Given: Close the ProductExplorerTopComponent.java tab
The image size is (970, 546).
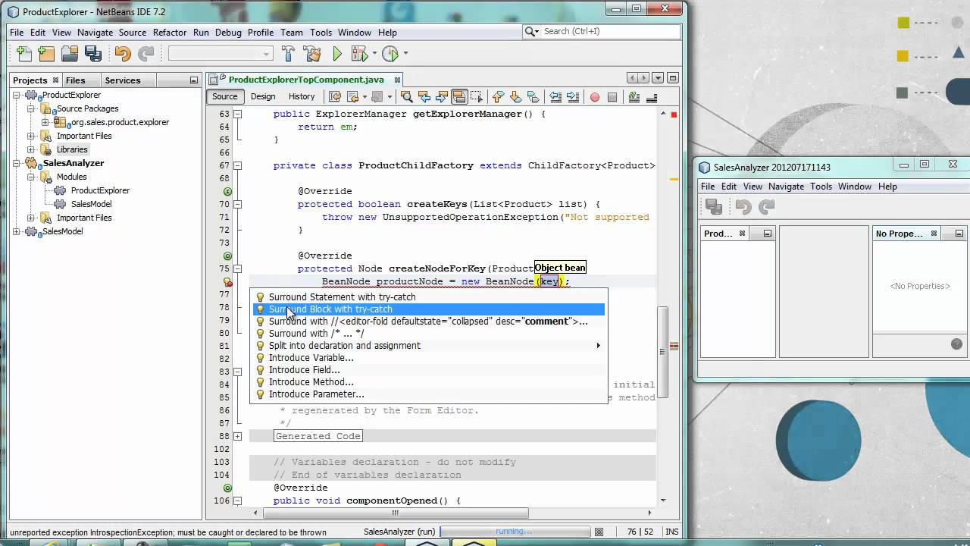Looking at the screenshot, I should click(396, 80).
